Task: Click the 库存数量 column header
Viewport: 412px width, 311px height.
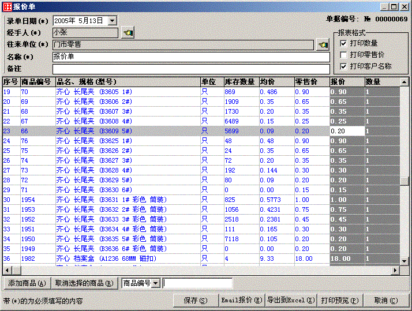Action: pyautogui.click(x=240, y=82)
